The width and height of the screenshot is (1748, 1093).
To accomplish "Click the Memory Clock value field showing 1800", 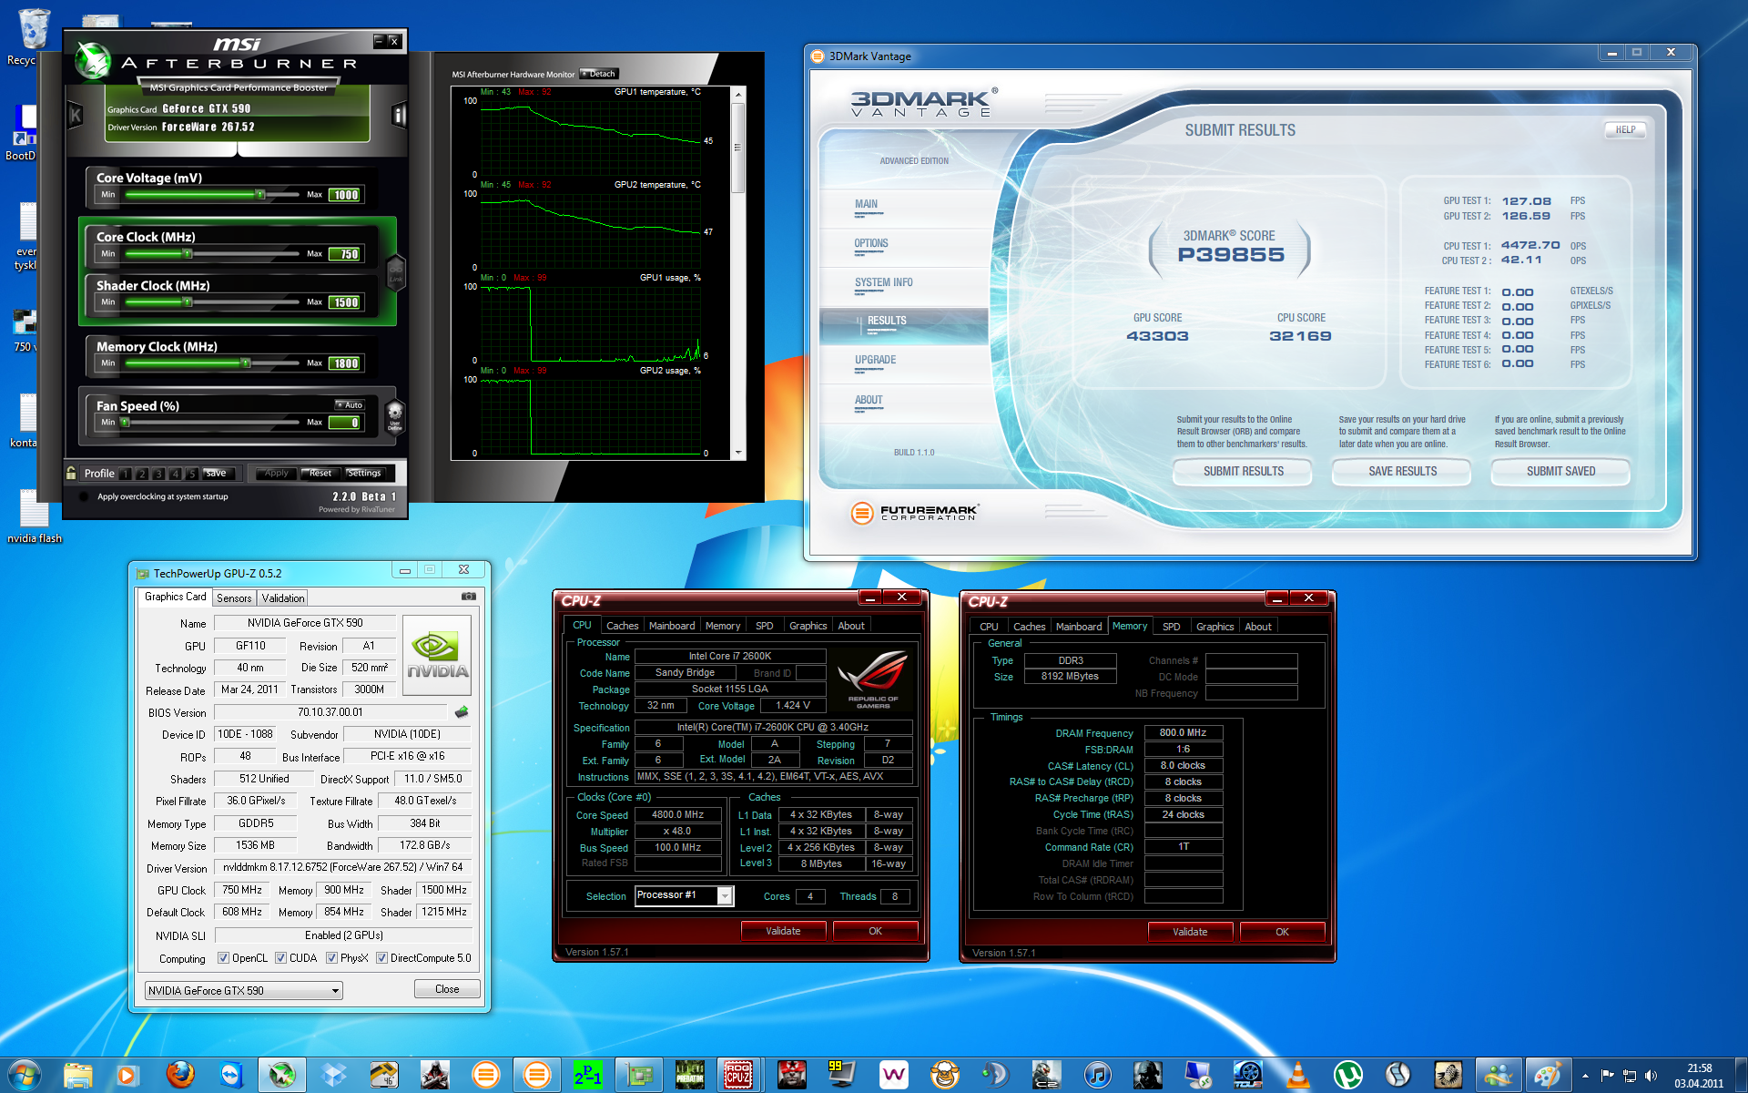I will (x=346, y=363).
